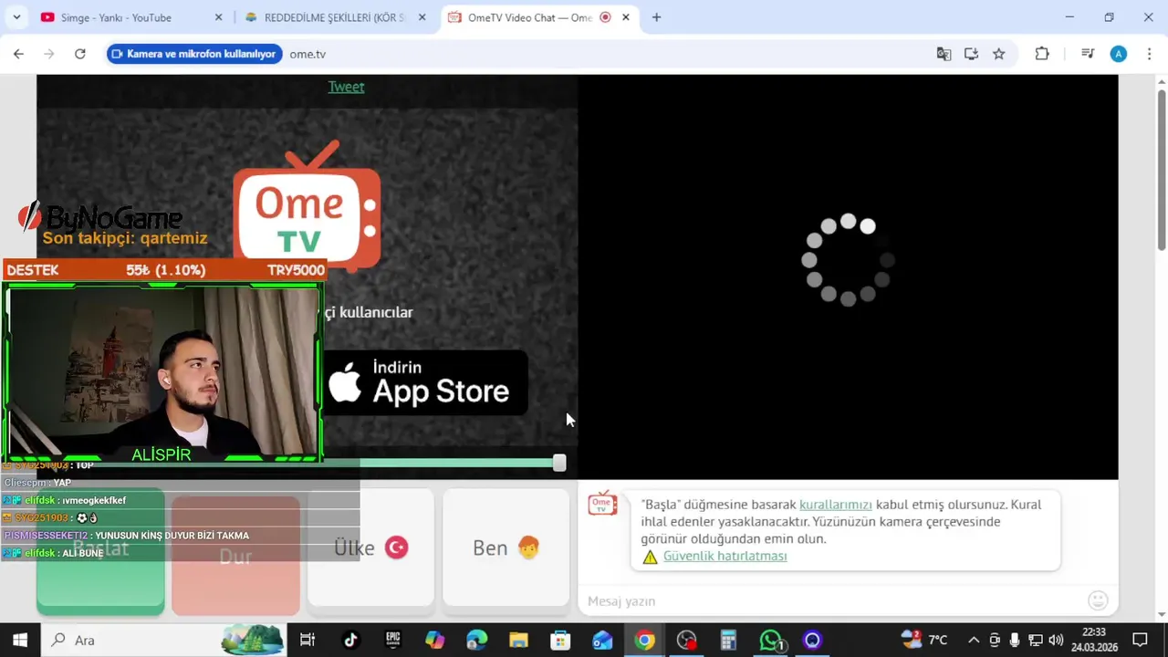Click the OmeTV avatar icon beside the rules message

[x=602, y=503]
